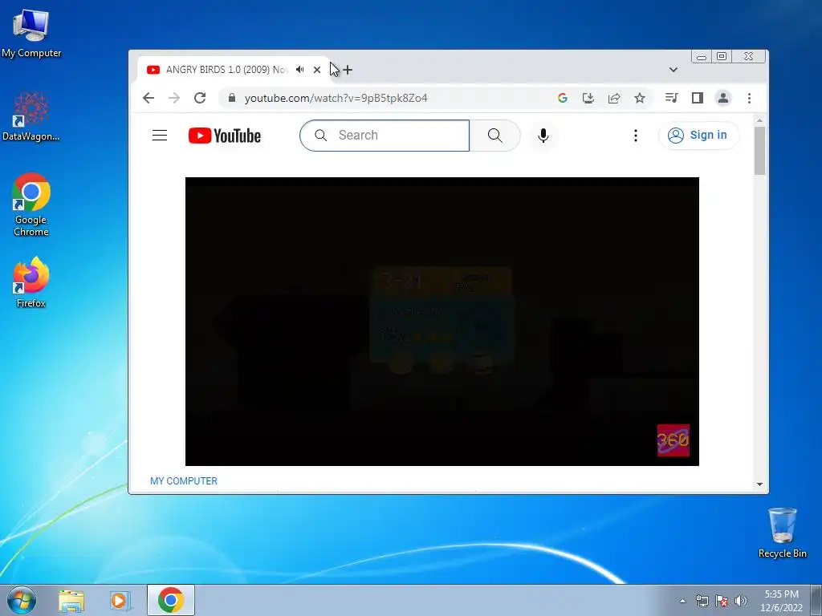The height and width of the screenshot is (616, 822).
Task: Click the YouTube search magnifier button
Action: coord(494,136)
